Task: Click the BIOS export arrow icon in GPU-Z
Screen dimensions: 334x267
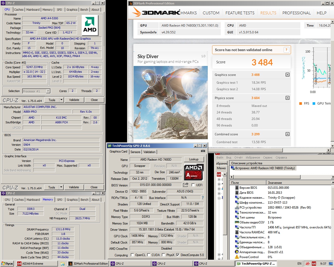Action: (186, 185)
